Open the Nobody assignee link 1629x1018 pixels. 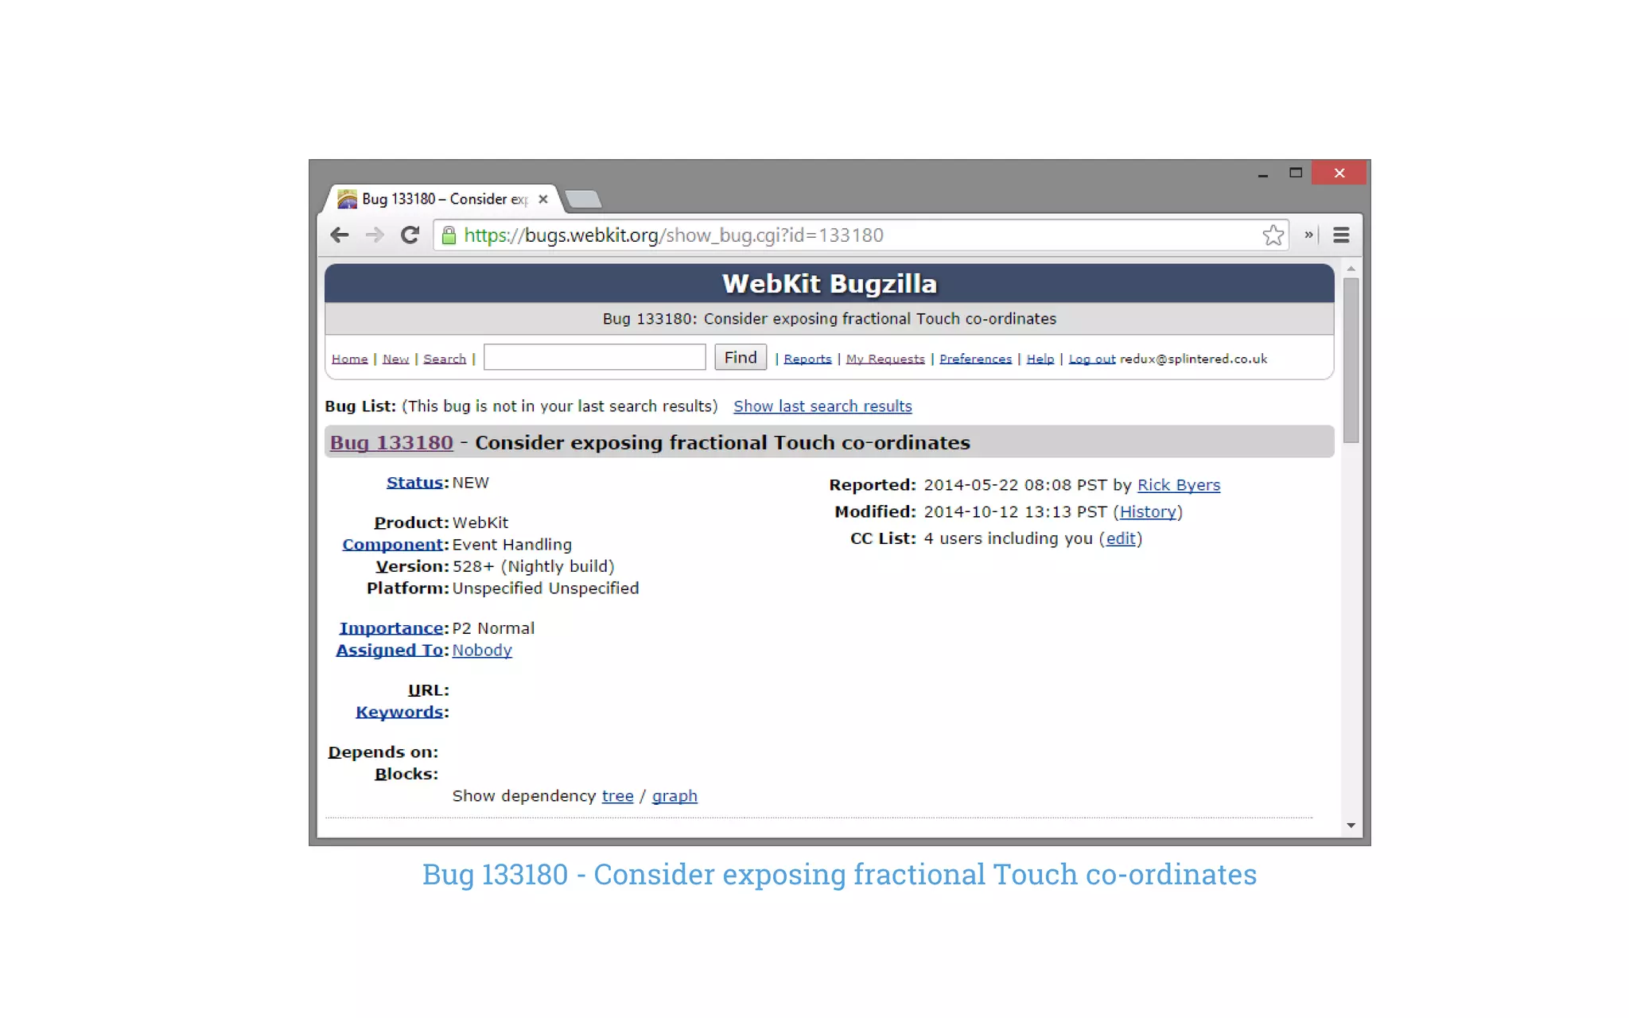click(482, 651)
